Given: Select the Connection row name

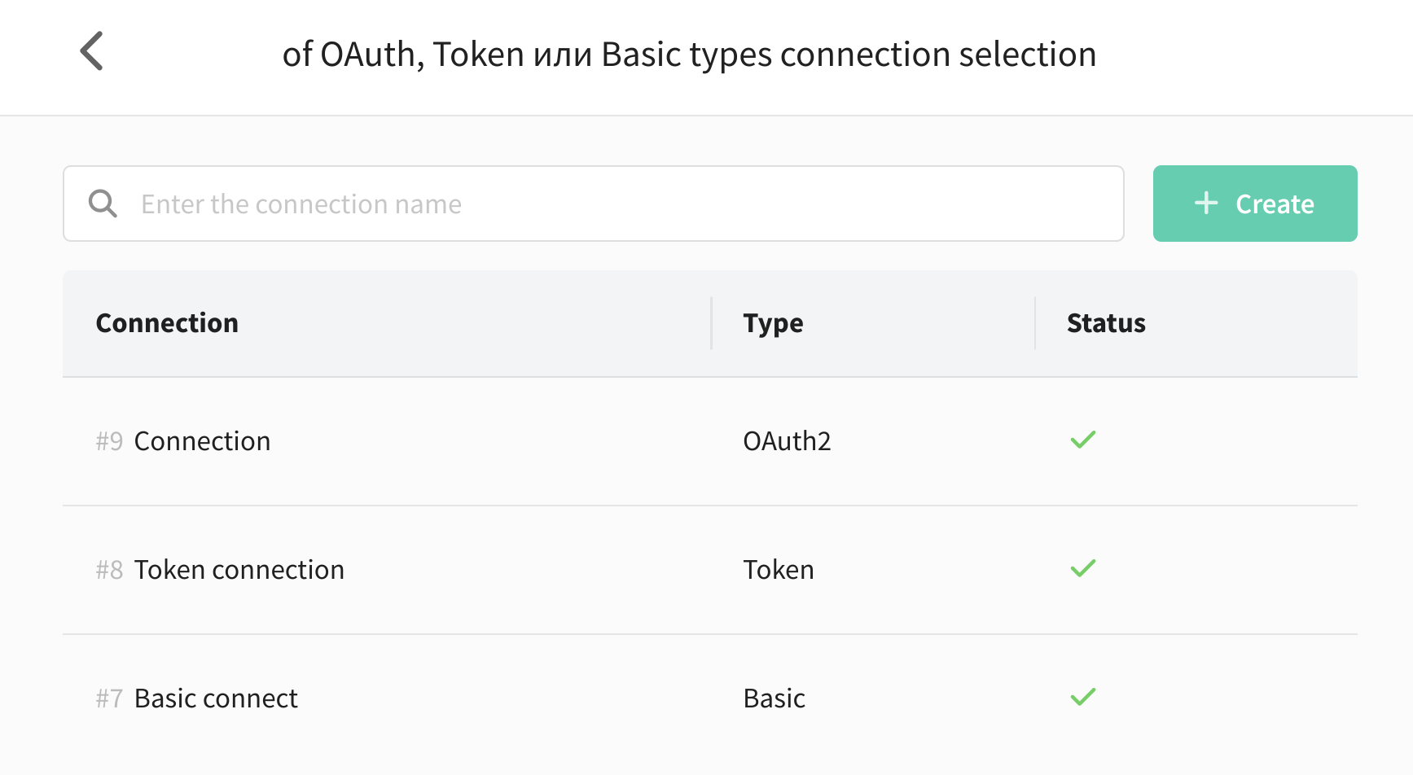Looking at the screenshot, I should [202, 441].
